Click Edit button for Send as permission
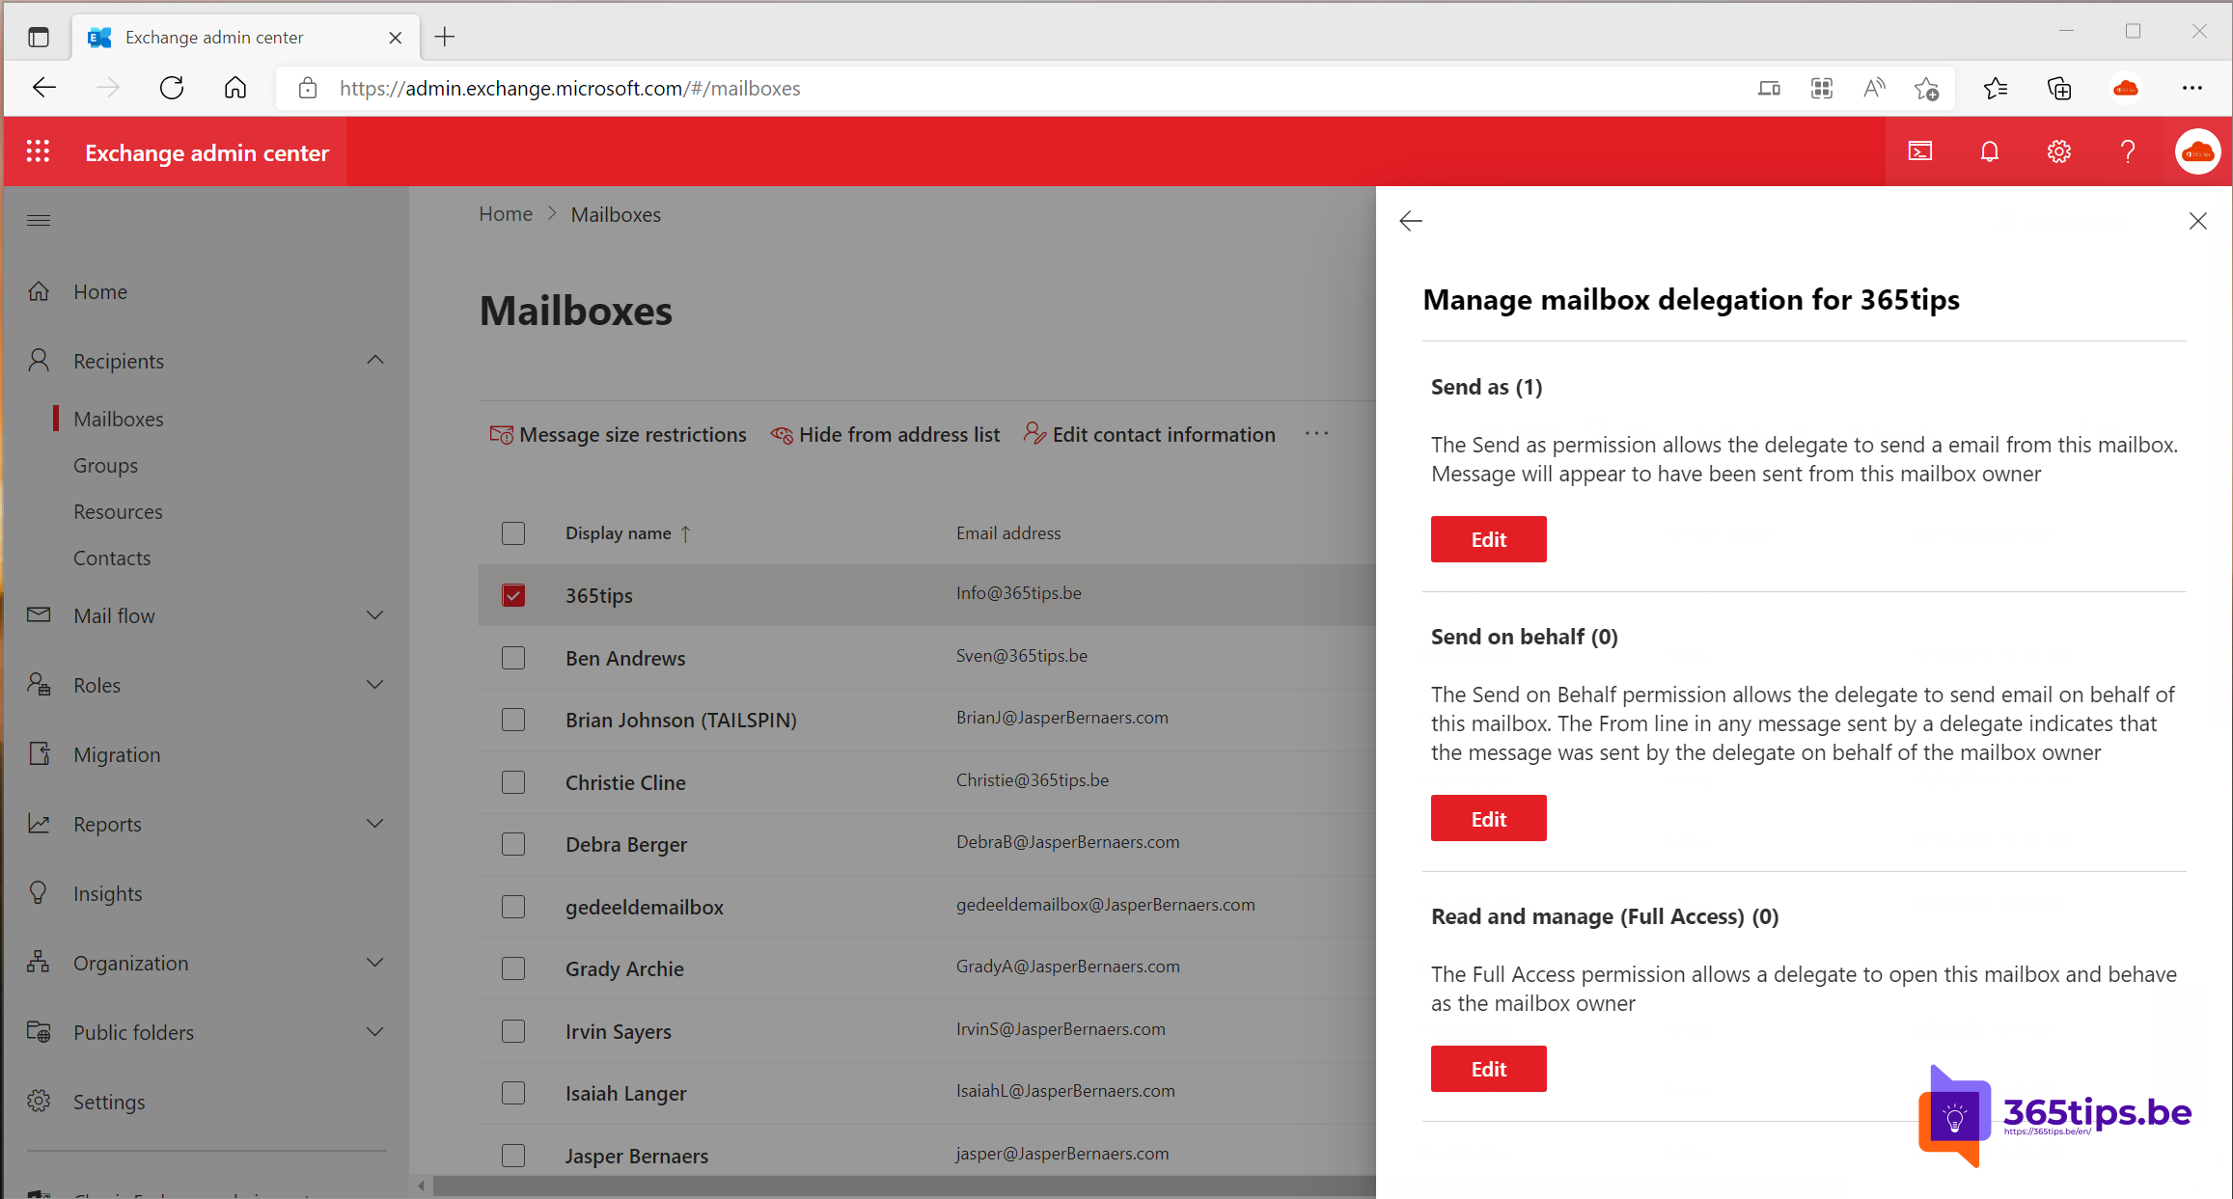The image size is (2233, 1199). (1489, 537)
